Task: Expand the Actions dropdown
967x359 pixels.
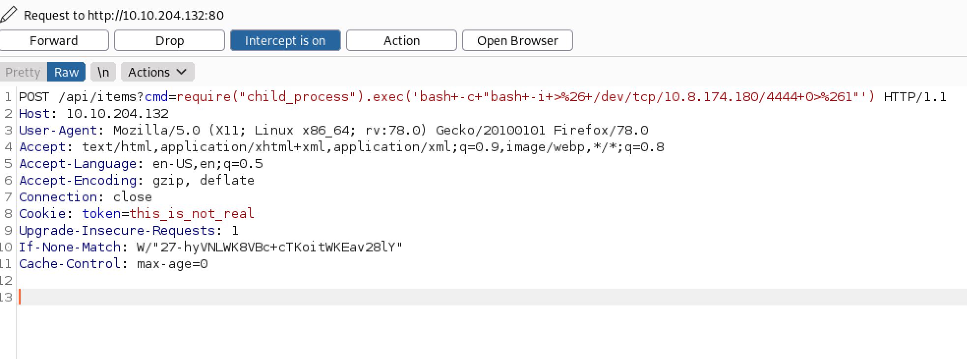Action: click(x=157, y=72)
